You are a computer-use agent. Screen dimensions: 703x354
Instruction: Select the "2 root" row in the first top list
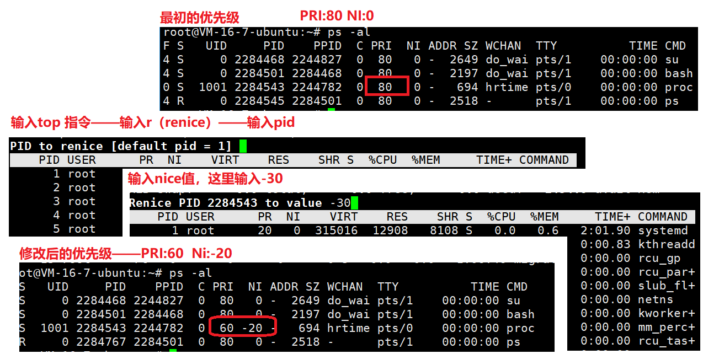point(74,187)
